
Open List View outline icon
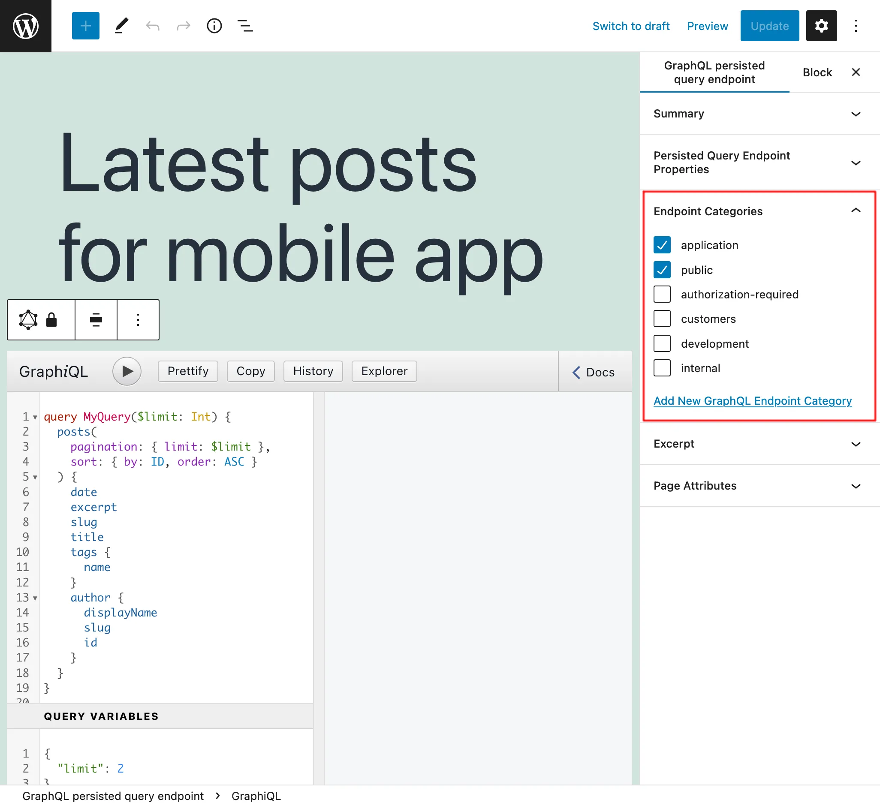point(245,26)
